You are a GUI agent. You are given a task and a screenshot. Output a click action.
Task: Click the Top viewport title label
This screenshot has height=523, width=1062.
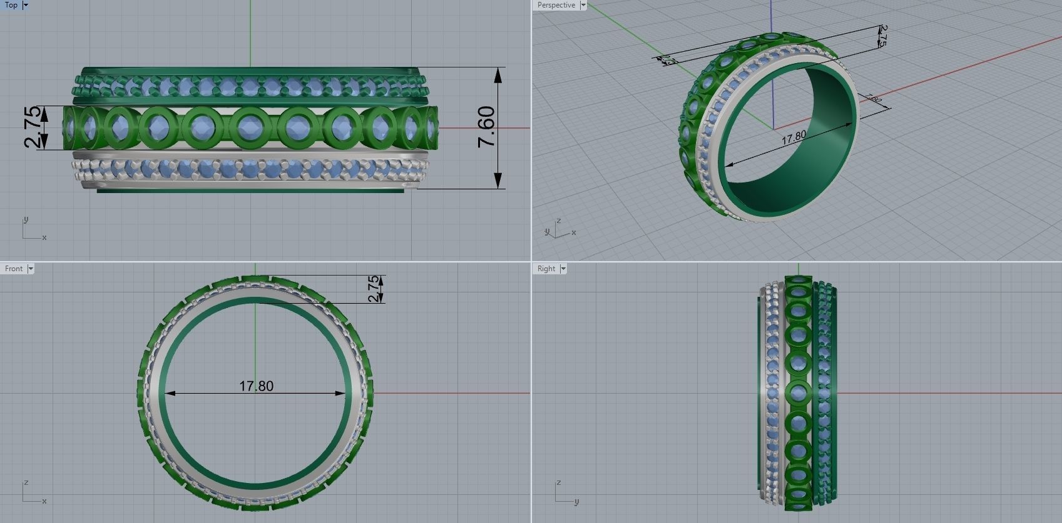coord(11,5)
